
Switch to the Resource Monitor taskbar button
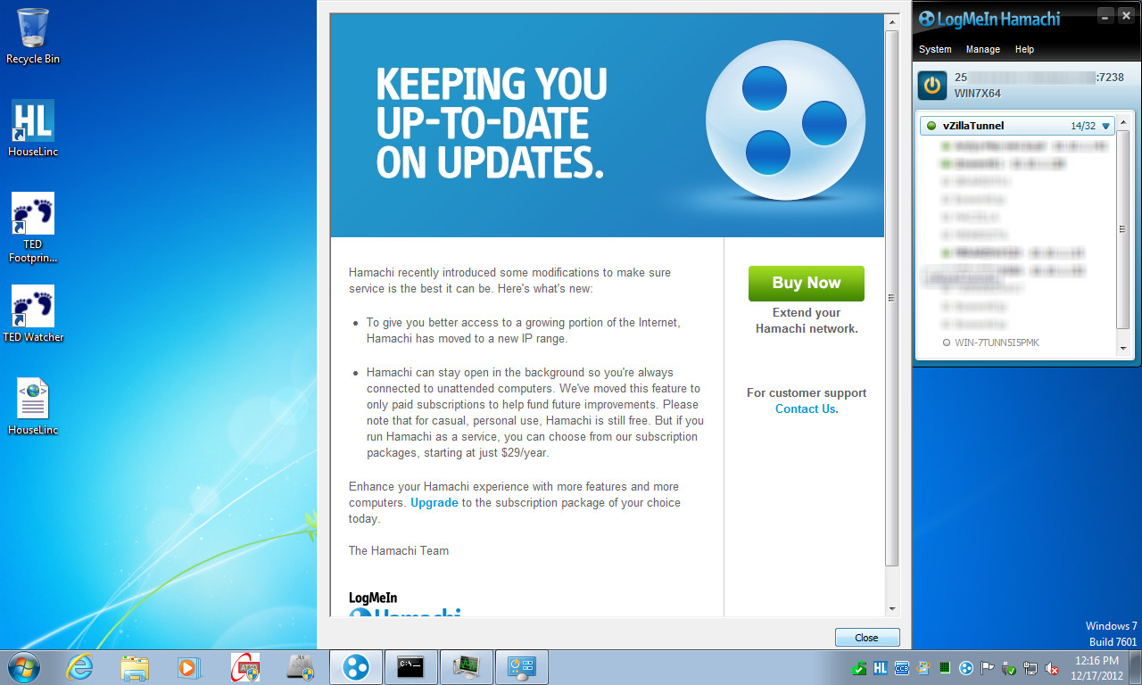467,667
